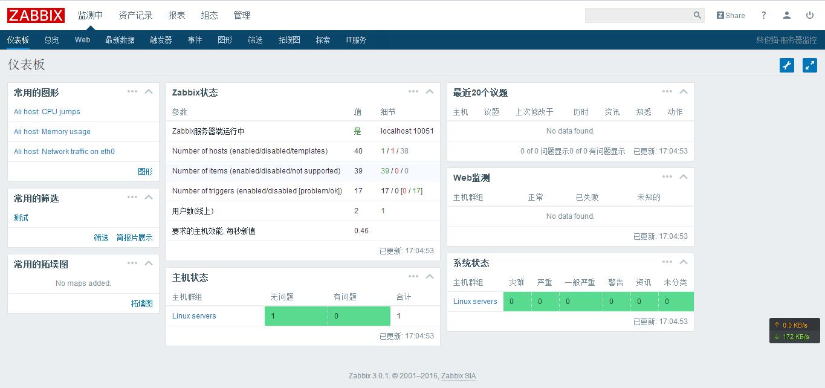The height and width of the screenshot is (388, 825).
Task: Click green 无问题 cell showing 1
Action: coord(296,316)
